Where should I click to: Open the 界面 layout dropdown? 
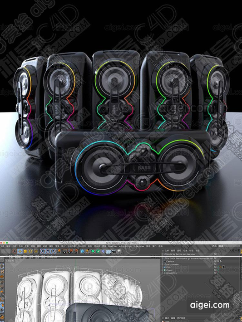[229, 246]
